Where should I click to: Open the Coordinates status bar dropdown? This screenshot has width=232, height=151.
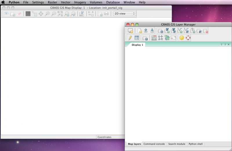point(110,137)
